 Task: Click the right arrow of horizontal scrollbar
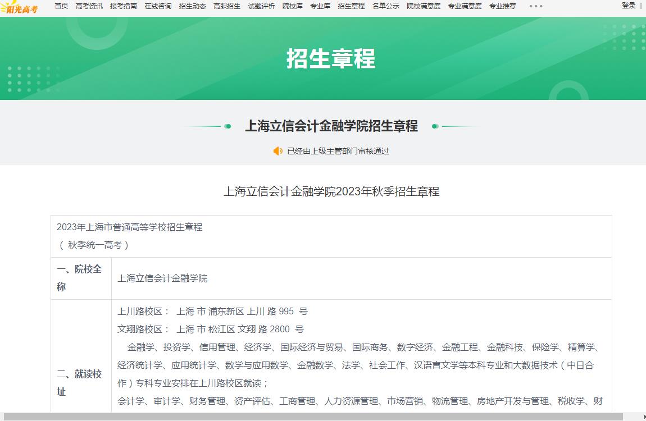pyautogui.click(x=644, y=417)
